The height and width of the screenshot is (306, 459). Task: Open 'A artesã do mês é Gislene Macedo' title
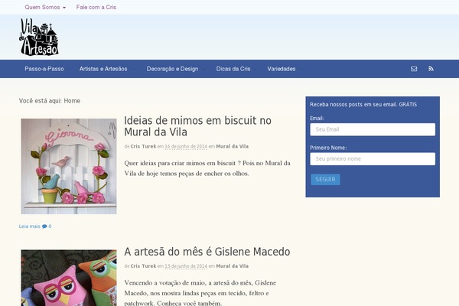207,252
